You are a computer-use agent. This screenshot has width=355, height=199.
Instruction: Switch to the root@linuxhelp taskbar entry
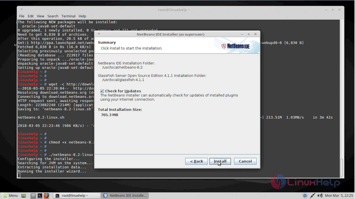(x=76, y=195)
